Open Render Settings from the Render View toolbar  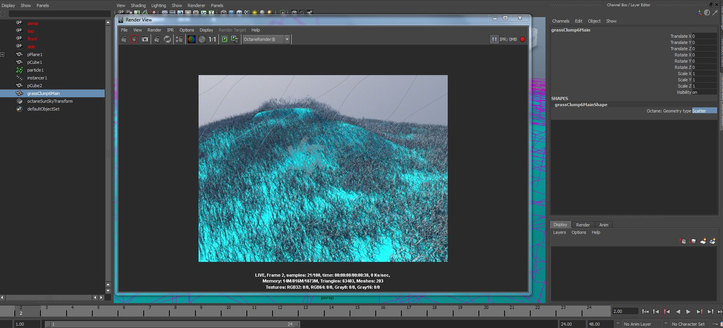pyautogui.click(x=179, y=39)
